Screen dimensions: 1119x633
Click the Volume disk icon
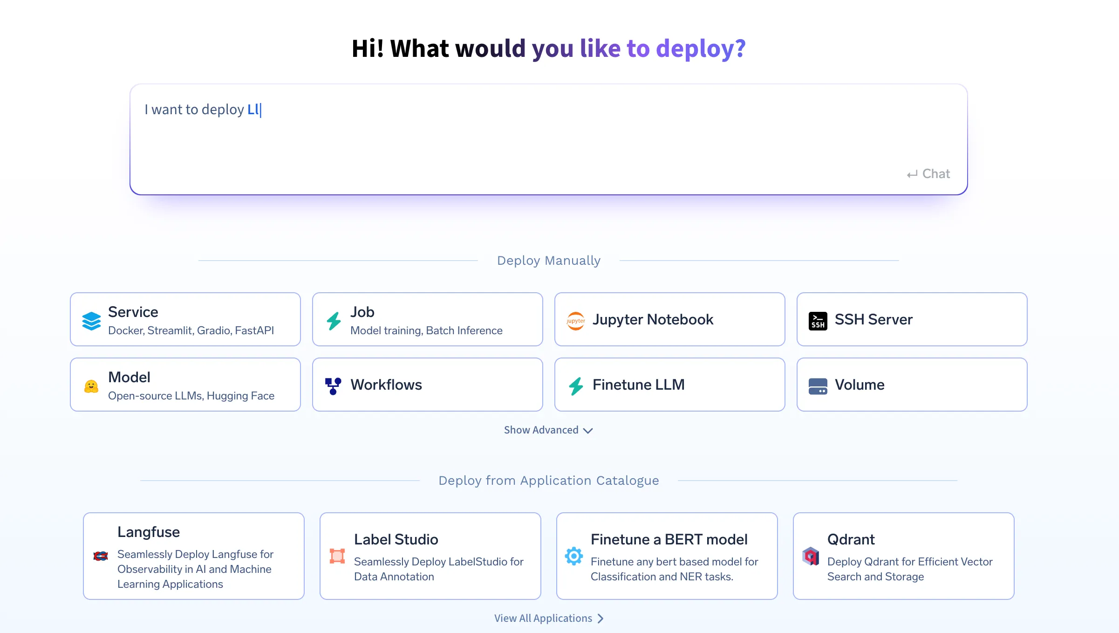(x=818, y=386)
